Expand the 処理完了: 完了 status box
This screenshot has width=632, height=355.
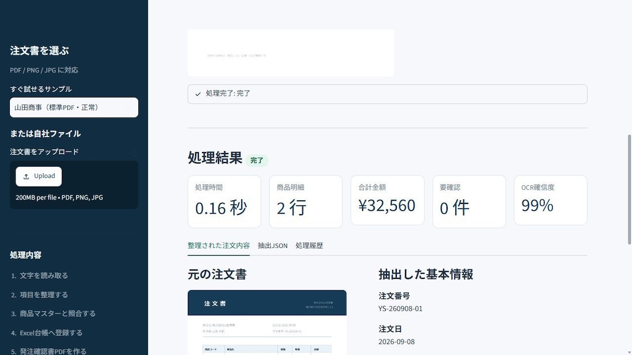pyautogui.click(x=387, y=94)
